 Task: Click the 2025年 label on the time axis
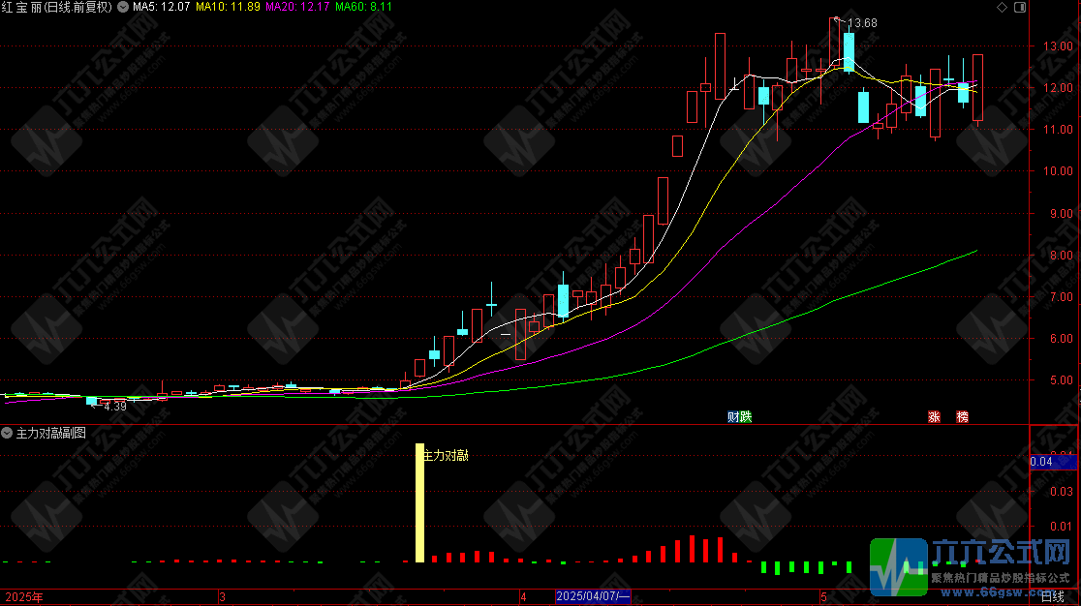click(x=24, y=596)
